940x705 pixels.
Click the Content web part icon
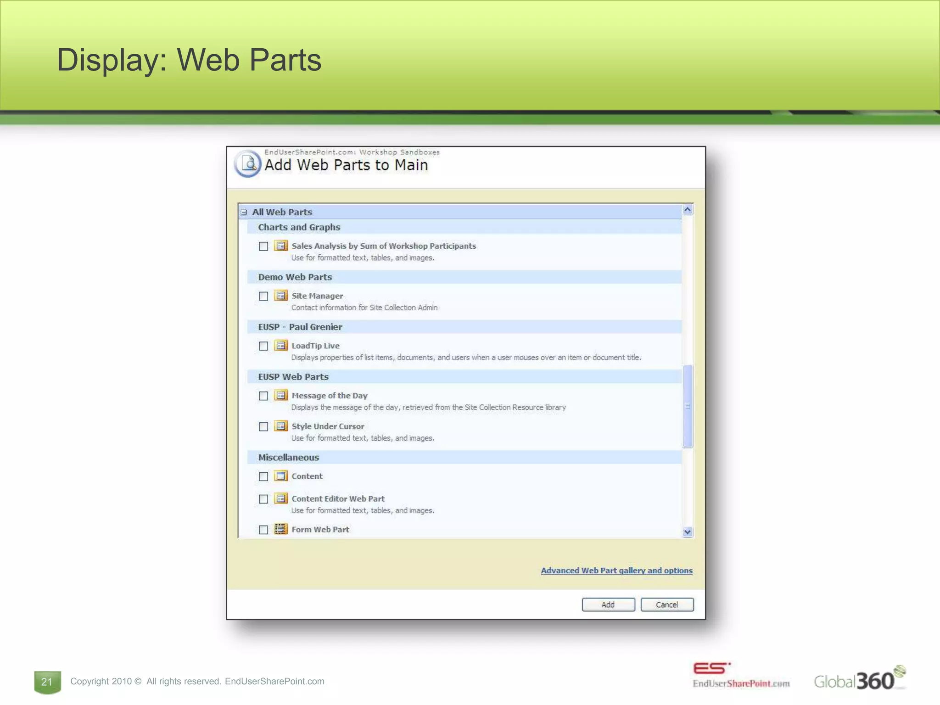point(281,476)
